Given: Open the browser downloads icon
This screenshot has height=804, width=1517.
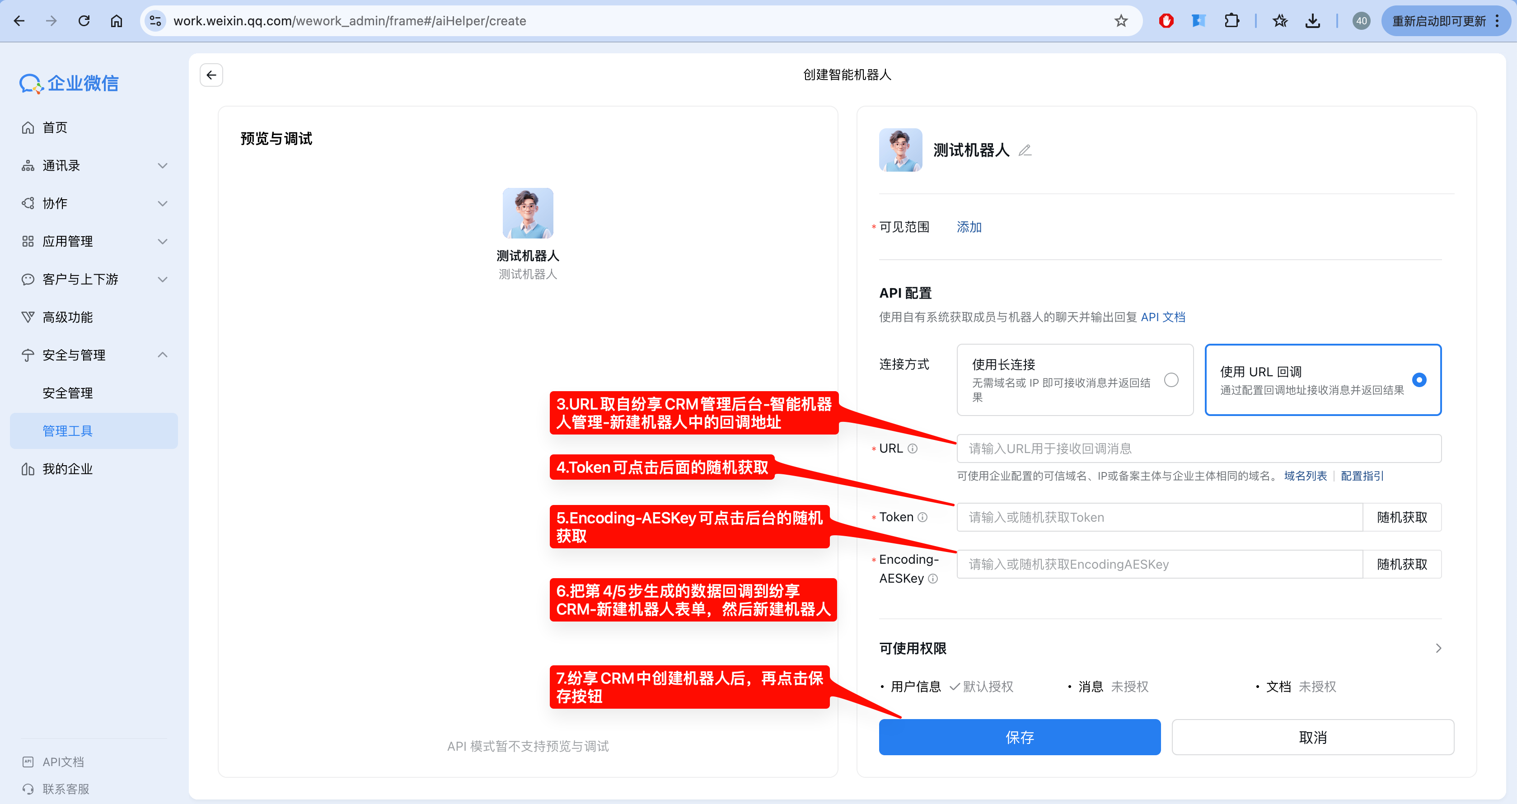Looking at the screenshot, I should click(1313, 21).
